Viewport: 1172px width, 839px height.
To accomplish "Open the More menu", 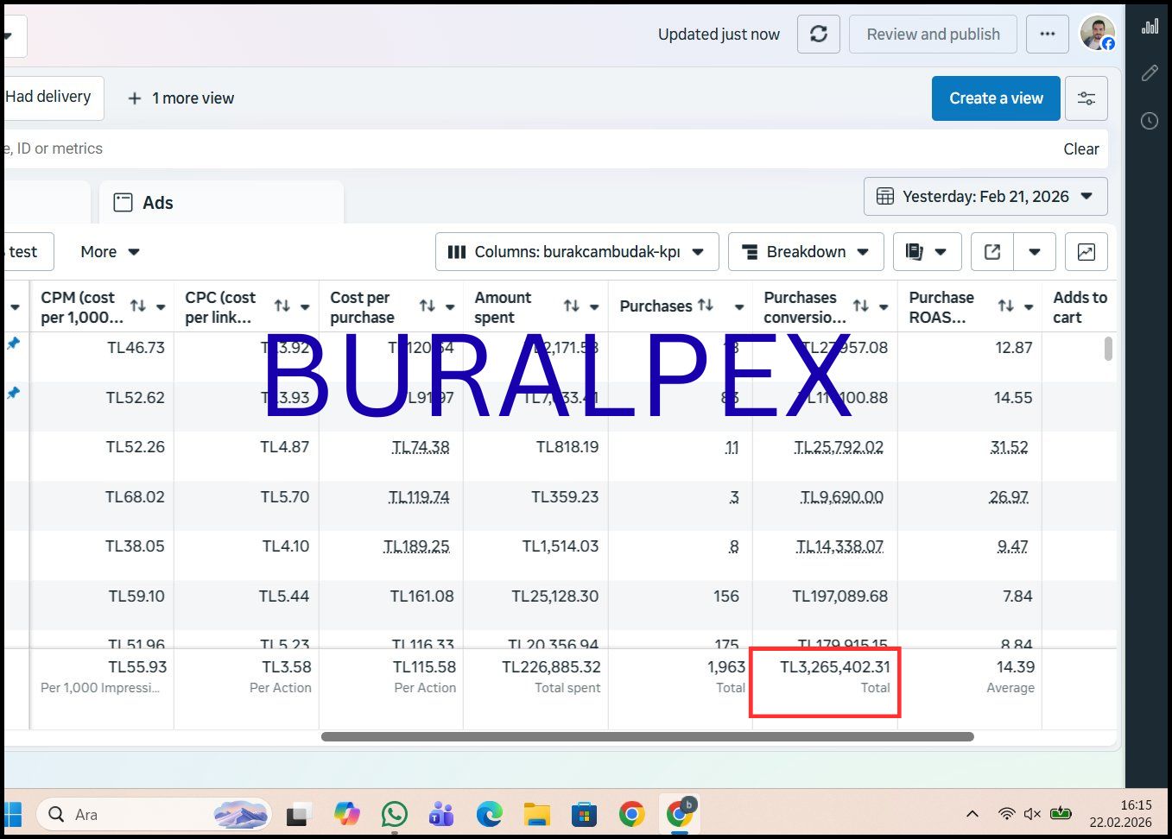I will (110, 252).
